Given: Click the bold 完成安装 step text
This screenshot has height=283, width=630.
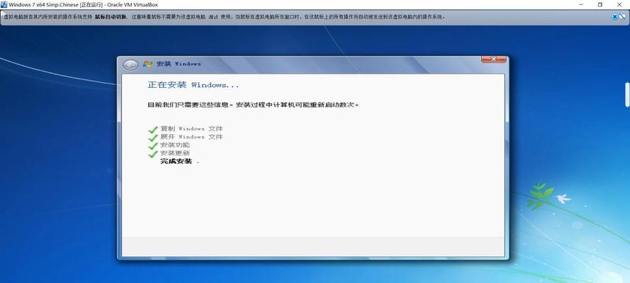Looking at the screenshot, I should [176, 161].
